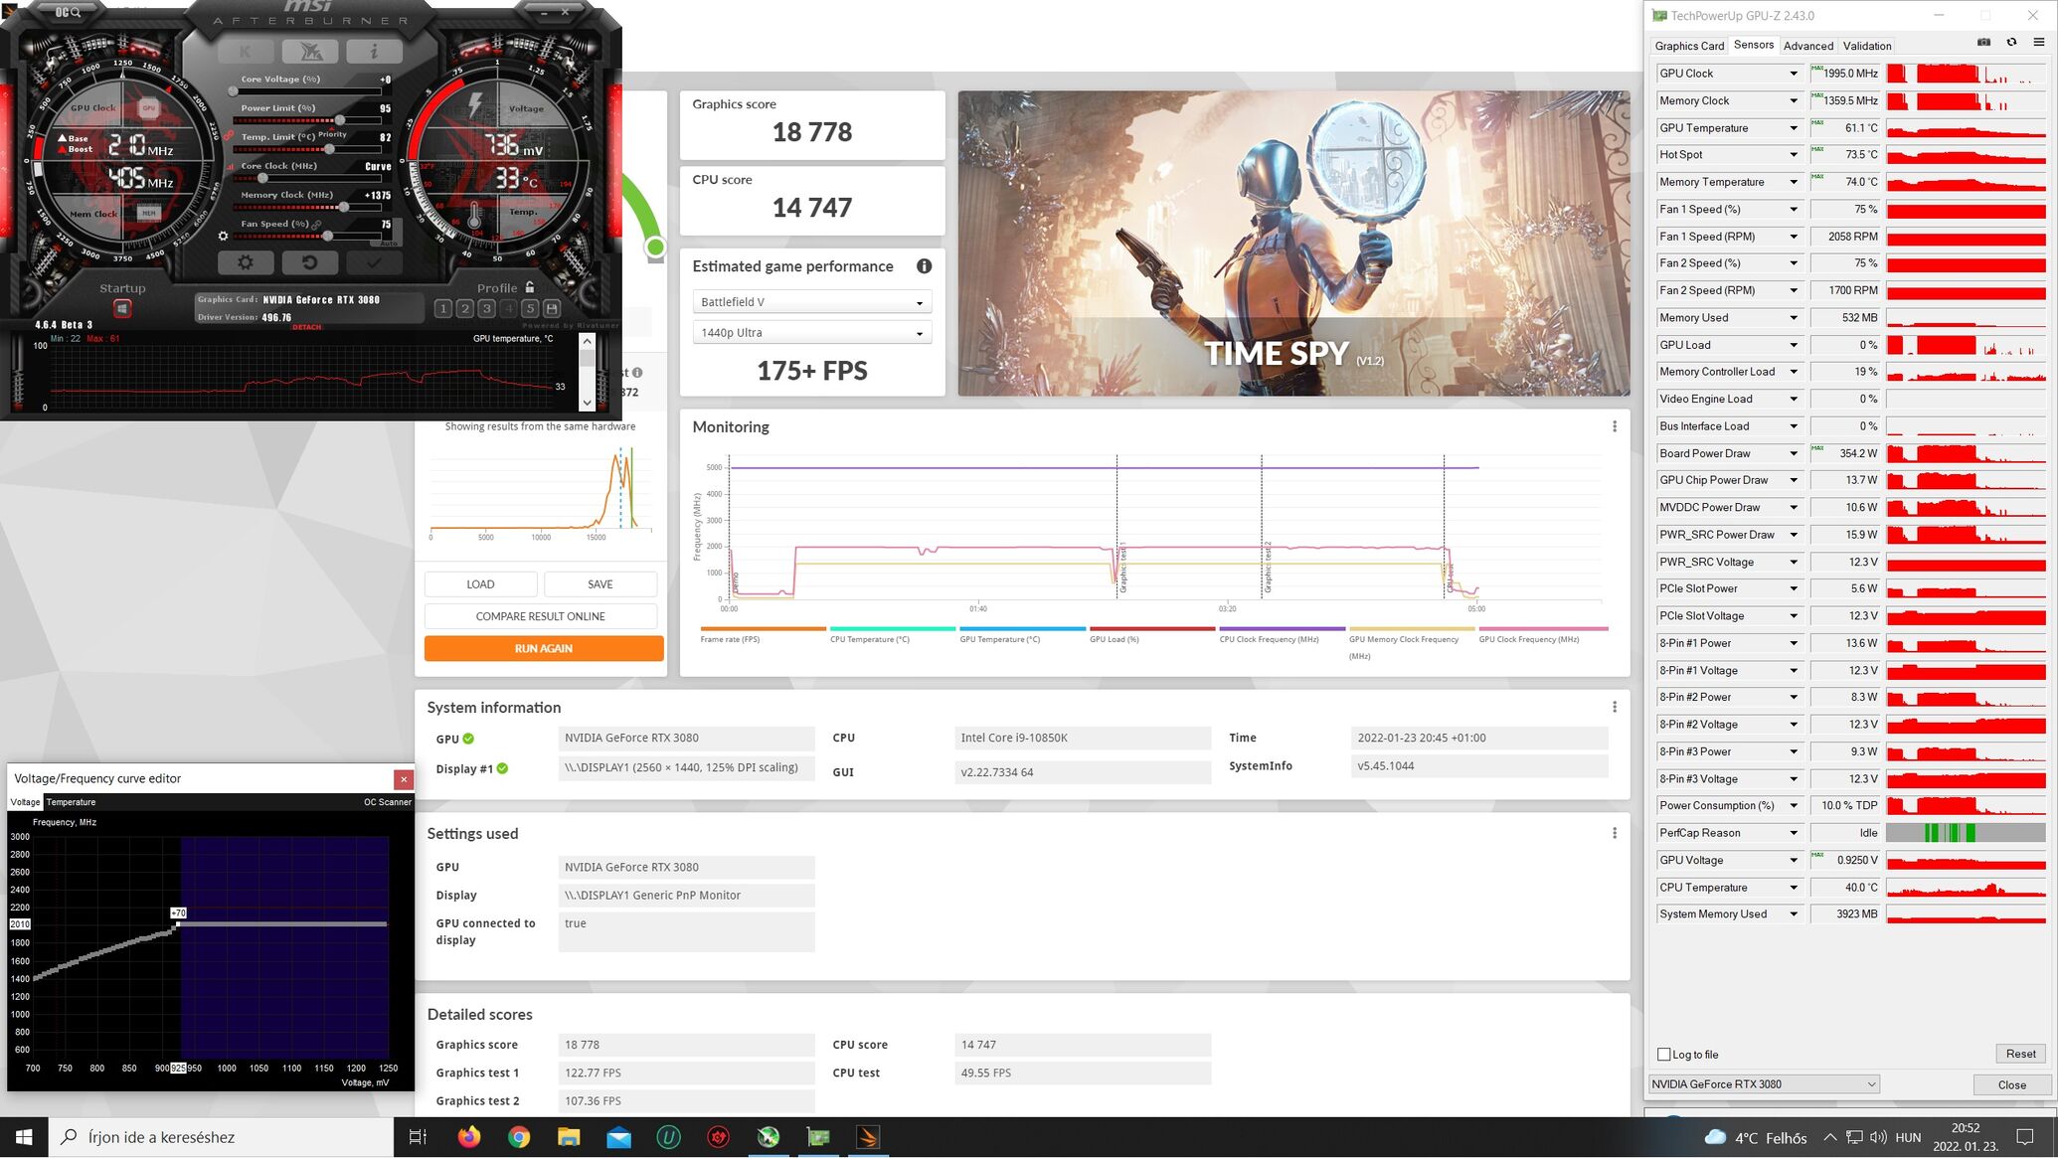Select Afterburner profile slot 2
This screenshot has width=2058, height=1158.
point(464,309)
